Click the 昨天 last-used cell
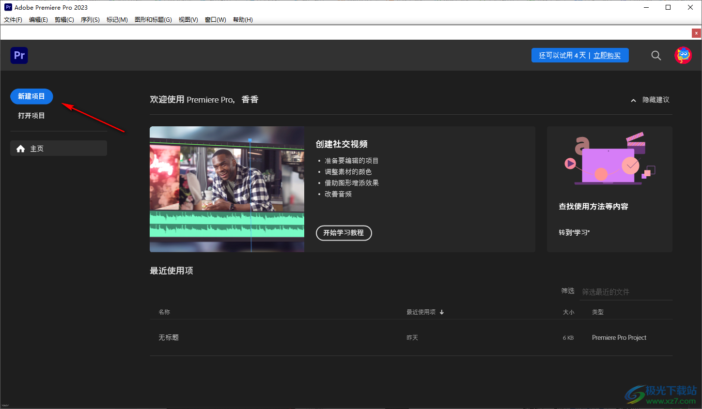The image size is (702, 409). [x=412, y=338]
